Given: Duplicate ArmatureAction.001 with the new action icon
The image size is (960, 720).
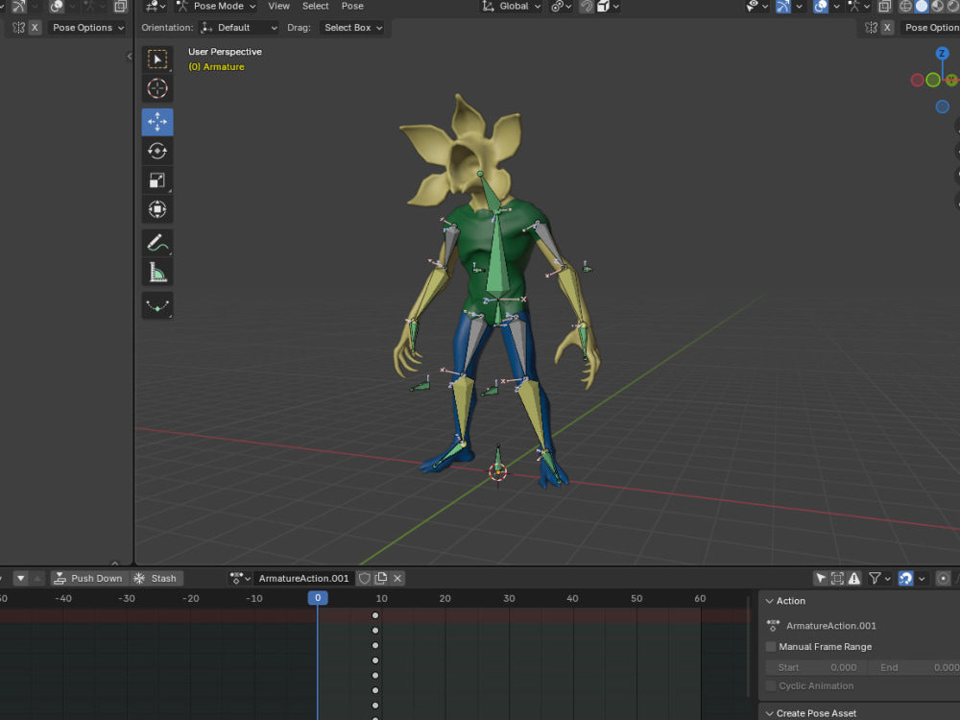Looking at the screenshot, I should (381, 578).
